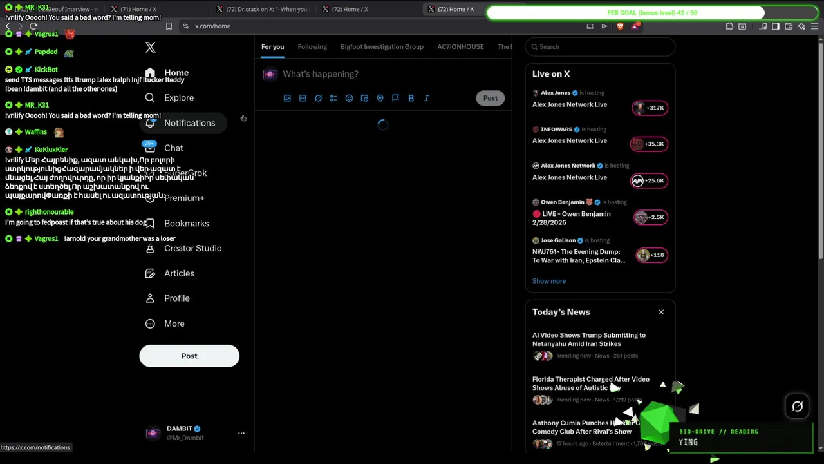Open Notifications in the sidebar
Screen dimensions: 824x464
[183, 123]
